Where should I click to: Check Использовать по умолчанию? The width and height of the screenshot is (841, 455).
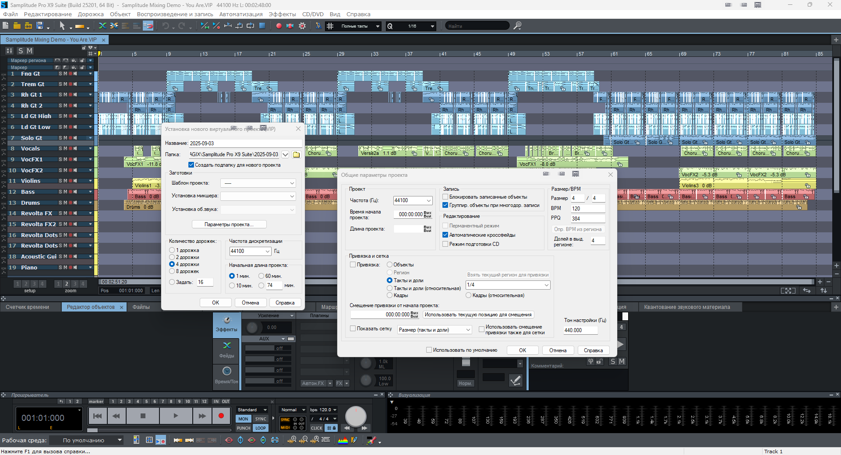429,350
